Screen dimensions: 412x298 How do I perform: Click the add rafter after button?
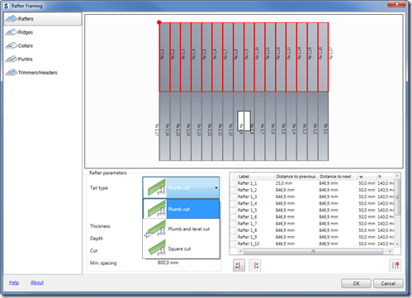255,266
